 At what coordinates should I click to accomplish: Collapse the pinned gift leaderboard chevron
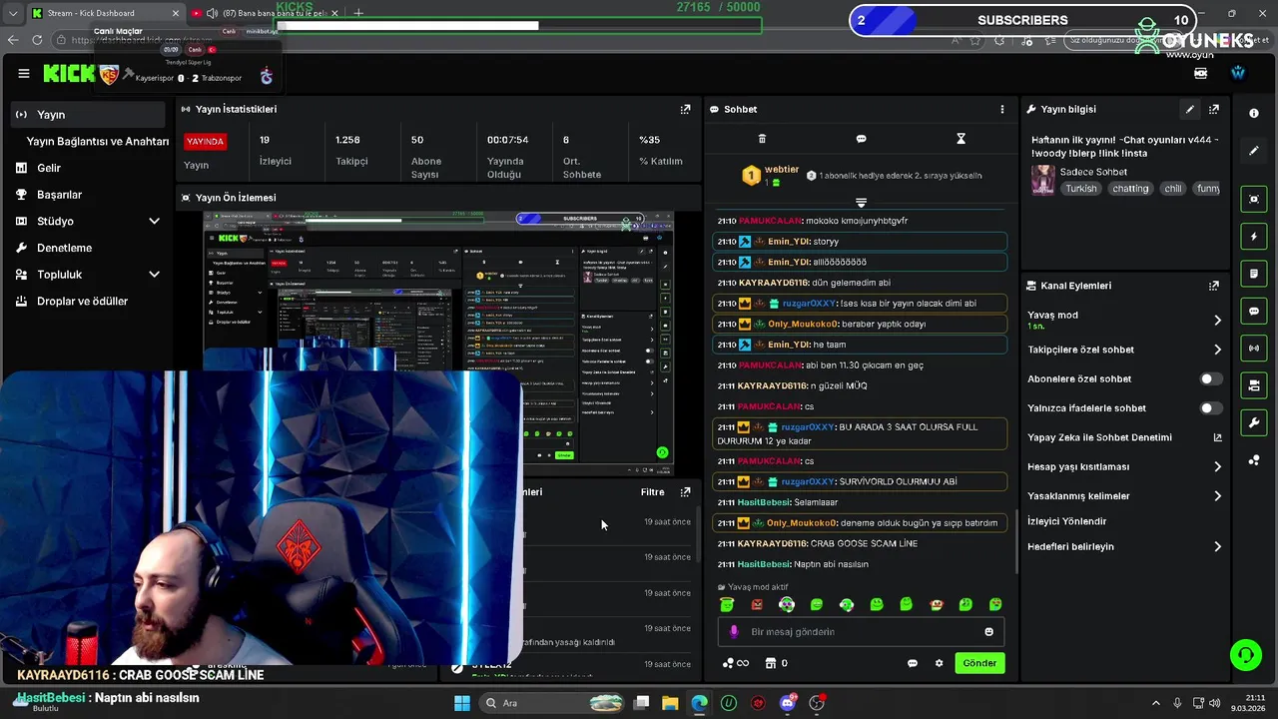861,203
